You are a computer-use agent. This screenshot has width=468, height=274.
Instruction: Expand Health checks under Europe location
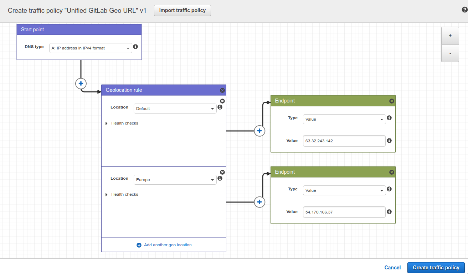point(122,194)
